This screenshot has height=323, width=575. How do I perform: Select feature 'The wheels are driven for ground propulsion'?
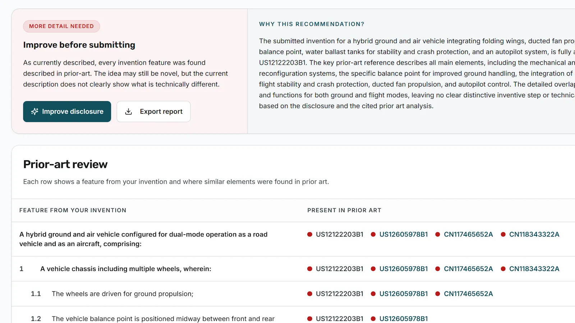point(123,294)
